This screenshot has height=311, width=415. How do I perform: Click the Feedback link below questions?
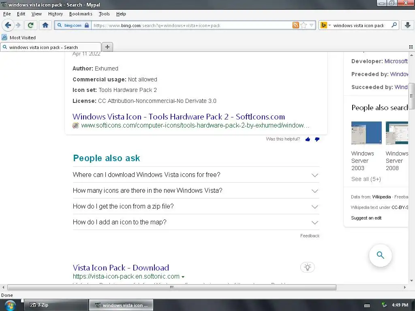tap(310, 236)
